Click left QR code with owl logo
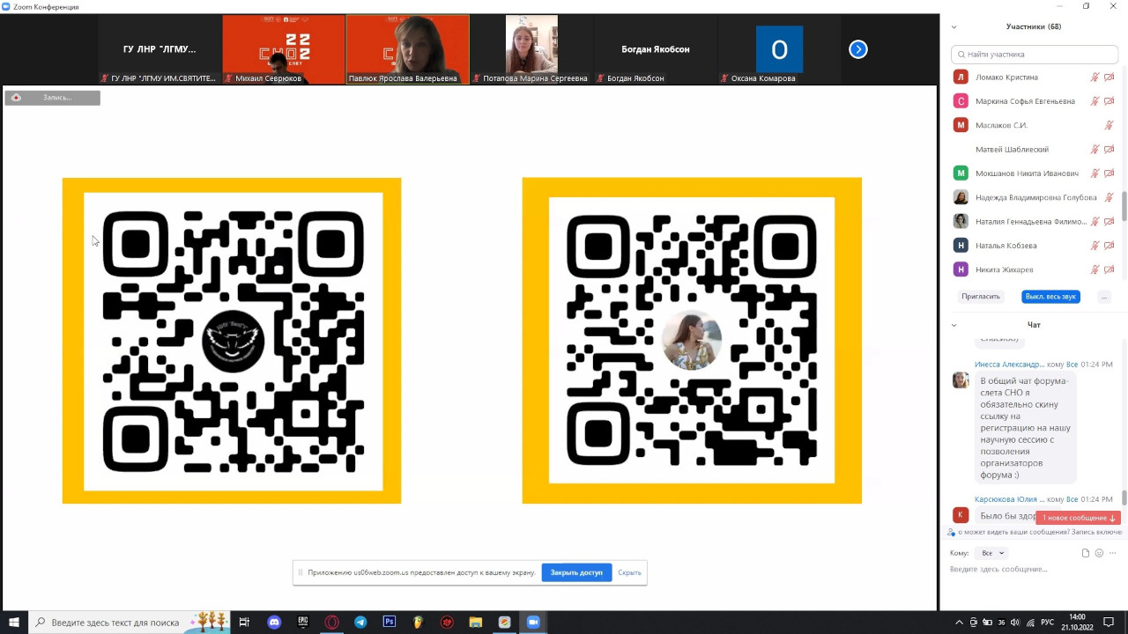The width and height of the screenshot is (1128, 634). coord(232,341)
